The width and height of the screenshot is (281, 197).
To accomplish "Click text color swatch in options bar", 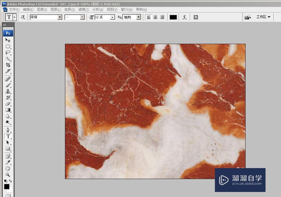I will 173,17.
